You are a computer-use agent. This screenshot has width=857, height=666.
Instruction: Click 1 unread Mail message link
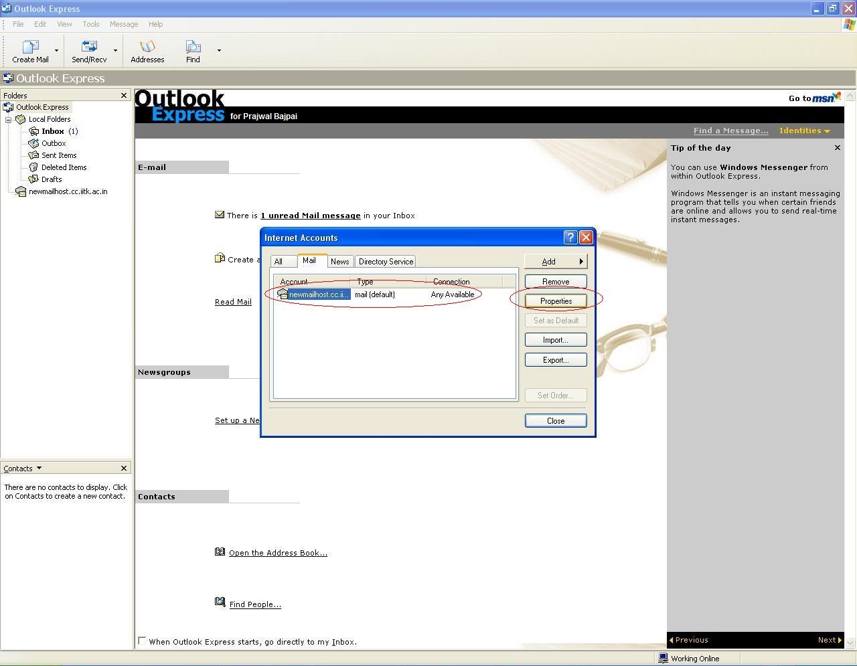click(x=311, y=216)
